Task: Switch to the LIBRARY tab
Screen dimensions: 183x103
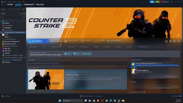Action: 18,5
